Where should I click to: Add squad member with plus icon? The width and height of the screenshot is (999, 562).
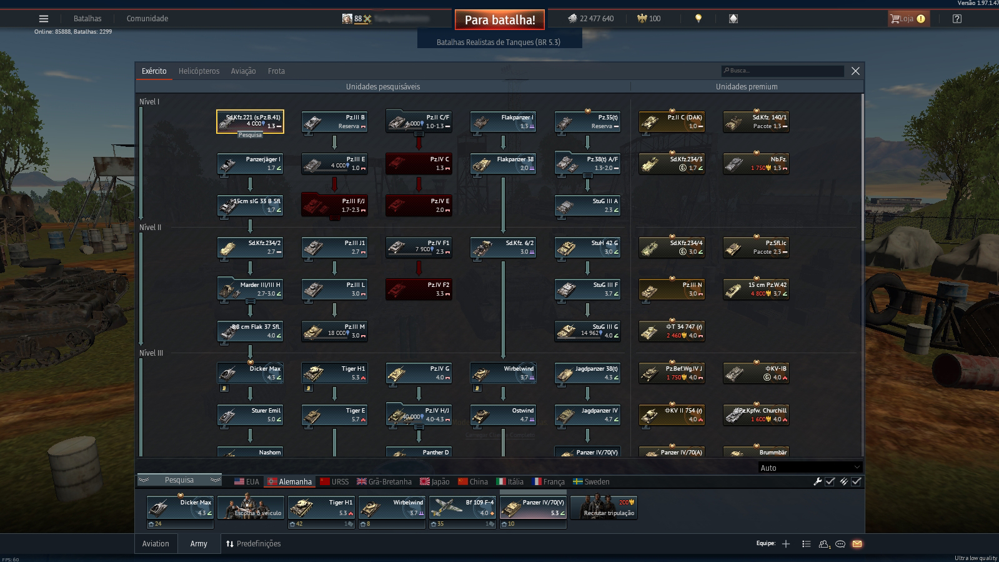786,544
